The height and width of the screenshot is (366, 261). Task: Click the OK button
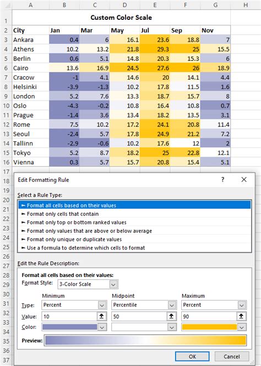192,357
